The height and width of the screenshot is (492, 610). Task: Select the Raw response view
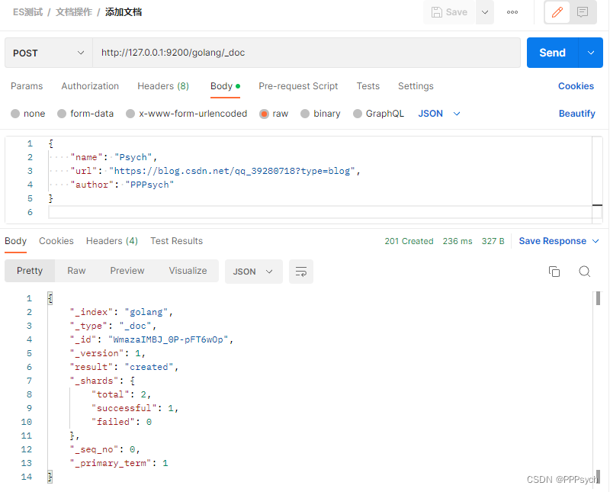tap(76, 271)
